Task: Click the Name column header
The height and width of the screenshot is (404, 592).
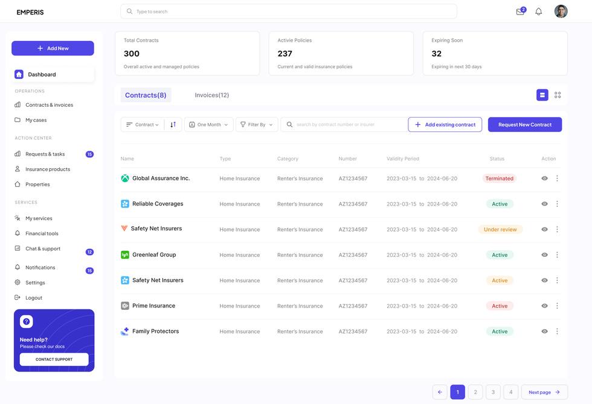Action: [127, 159]
